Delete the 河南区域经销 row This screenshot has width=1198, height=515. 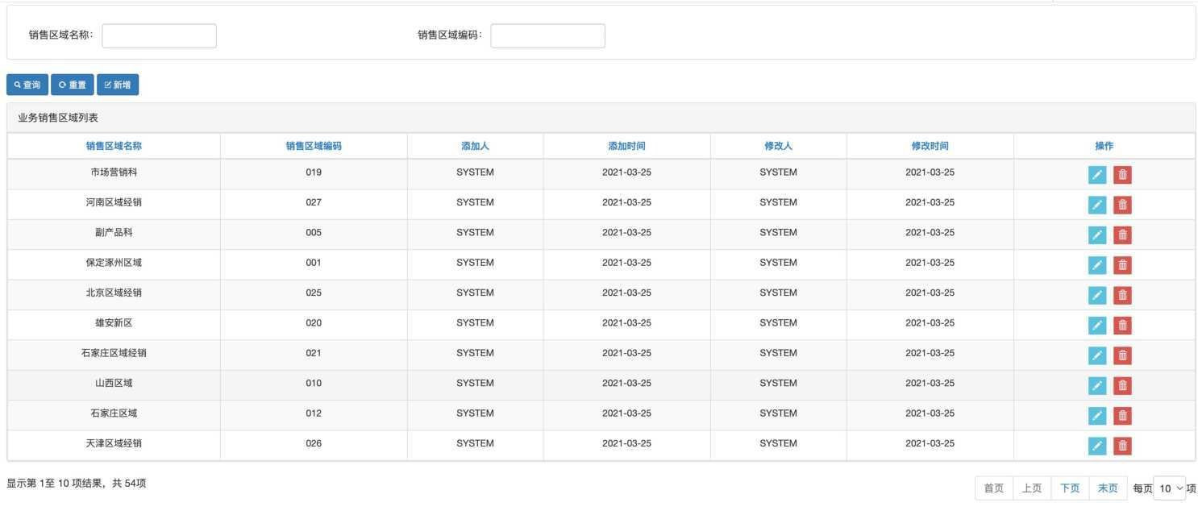(1122, 205)
